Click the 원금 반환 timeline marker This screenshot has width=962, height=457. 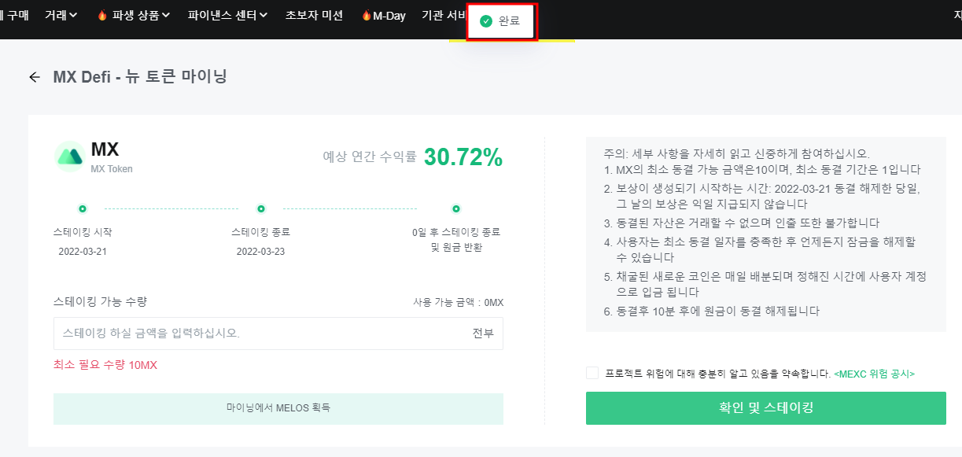455,208
